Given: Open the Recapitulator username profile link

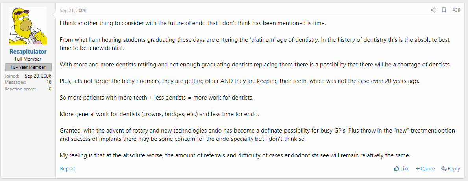Looking at the screenshot, I should pos(28,52).
